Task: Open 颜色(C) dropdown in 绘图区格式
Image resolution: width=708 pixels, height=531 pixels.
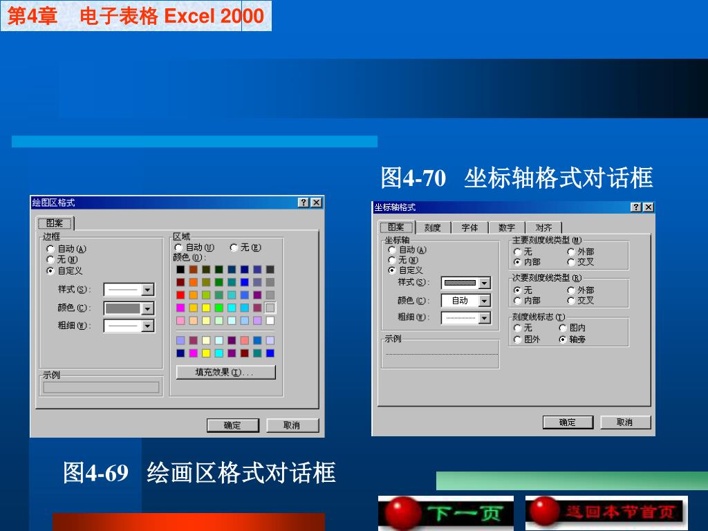Action: [148, 308]
